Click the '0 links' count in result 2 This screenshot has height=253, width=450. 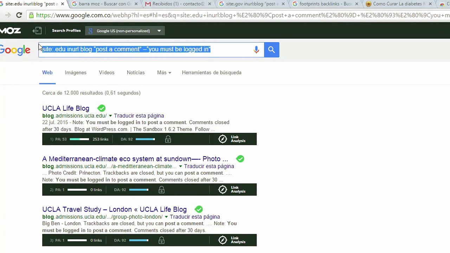[x=96, y=190]
